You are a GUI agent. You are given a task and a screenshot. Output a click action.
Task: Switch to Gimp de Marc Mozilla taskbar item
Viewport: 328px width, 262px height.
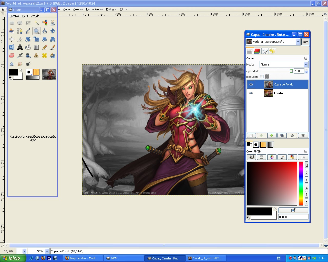(x=83, y=258)
